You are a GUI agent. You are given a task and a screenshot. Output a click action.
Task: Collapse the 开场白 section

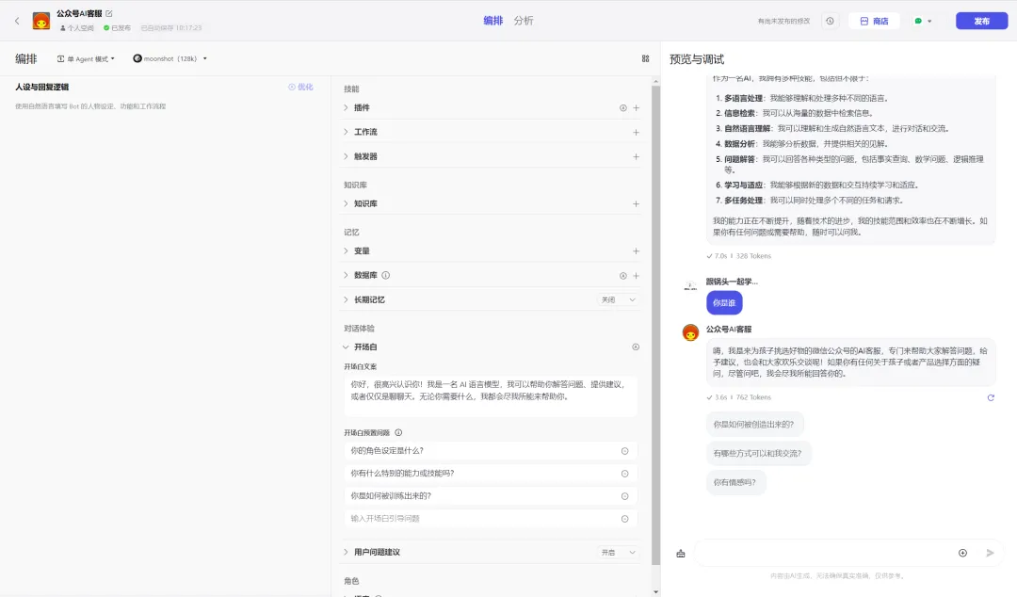click(346, 347)
